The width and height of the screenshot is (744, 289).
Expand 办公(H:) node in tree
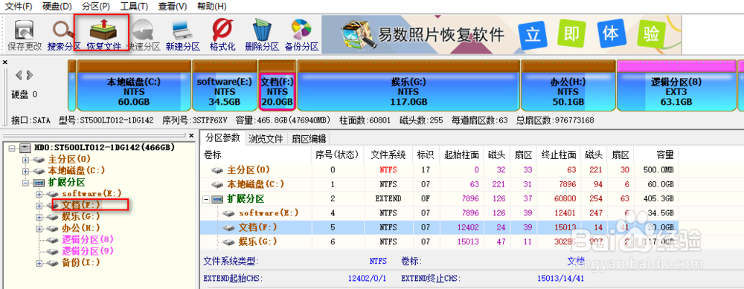tap(39, 228)
